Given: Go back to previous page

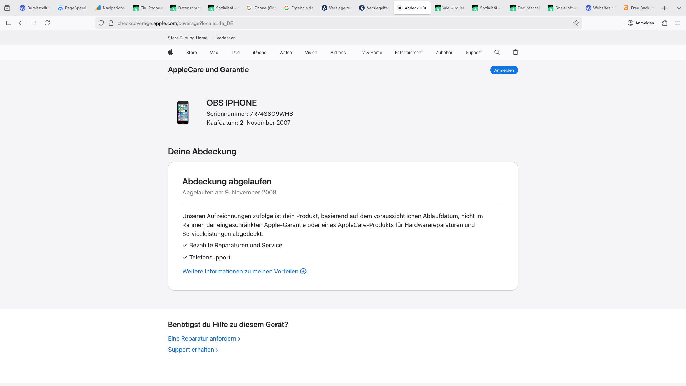Looking at the screenshot, I should pos(21,23).
